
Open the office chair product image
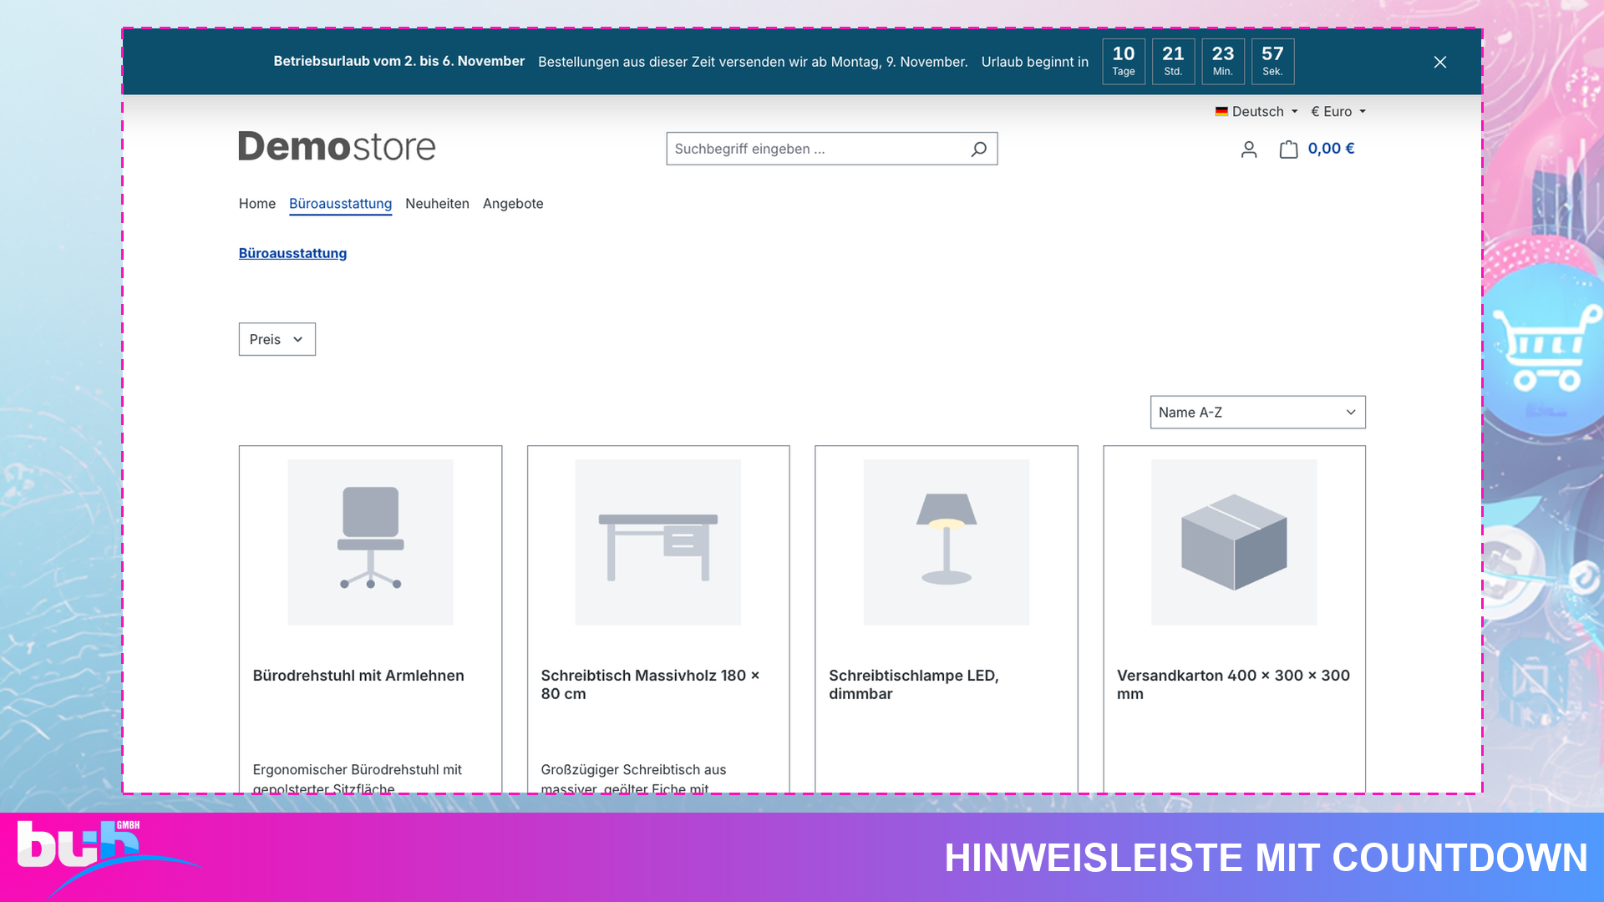[370, 542]
